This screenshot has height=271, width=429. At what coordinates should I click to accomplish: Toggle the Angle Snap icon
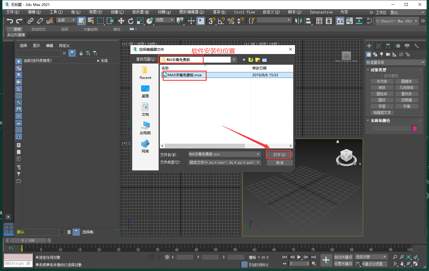click(x=221, y=21)
